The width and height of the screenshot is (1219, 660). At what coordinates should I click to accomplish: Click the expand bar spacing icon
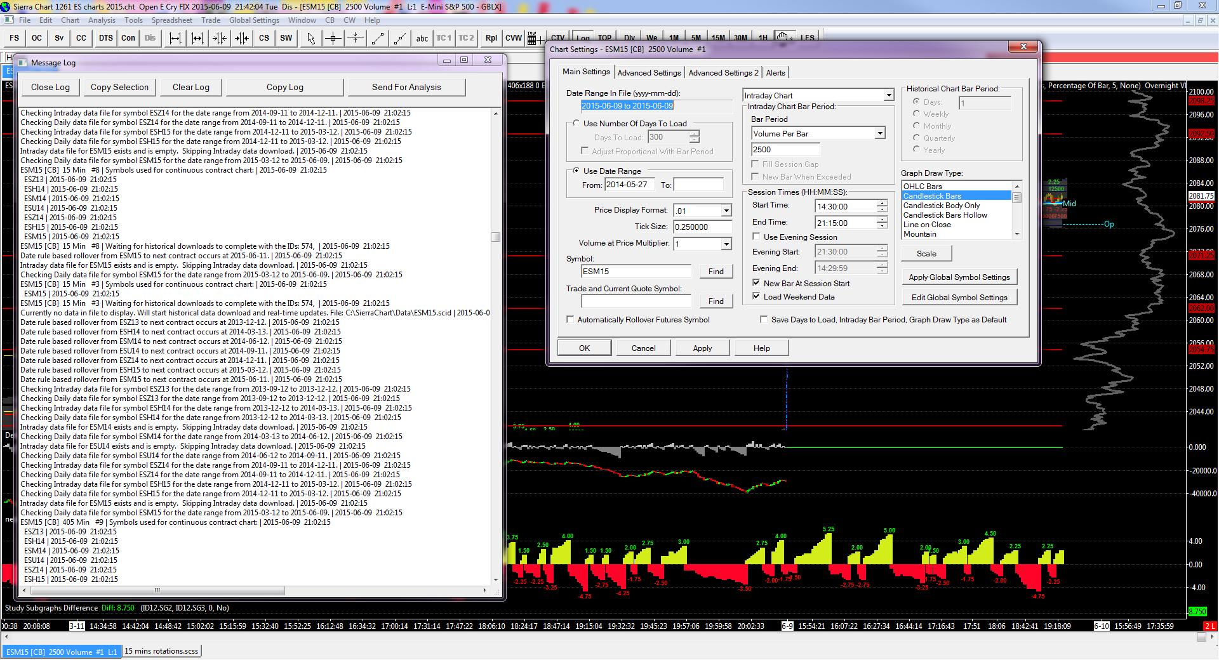click(x=175, y=38)
